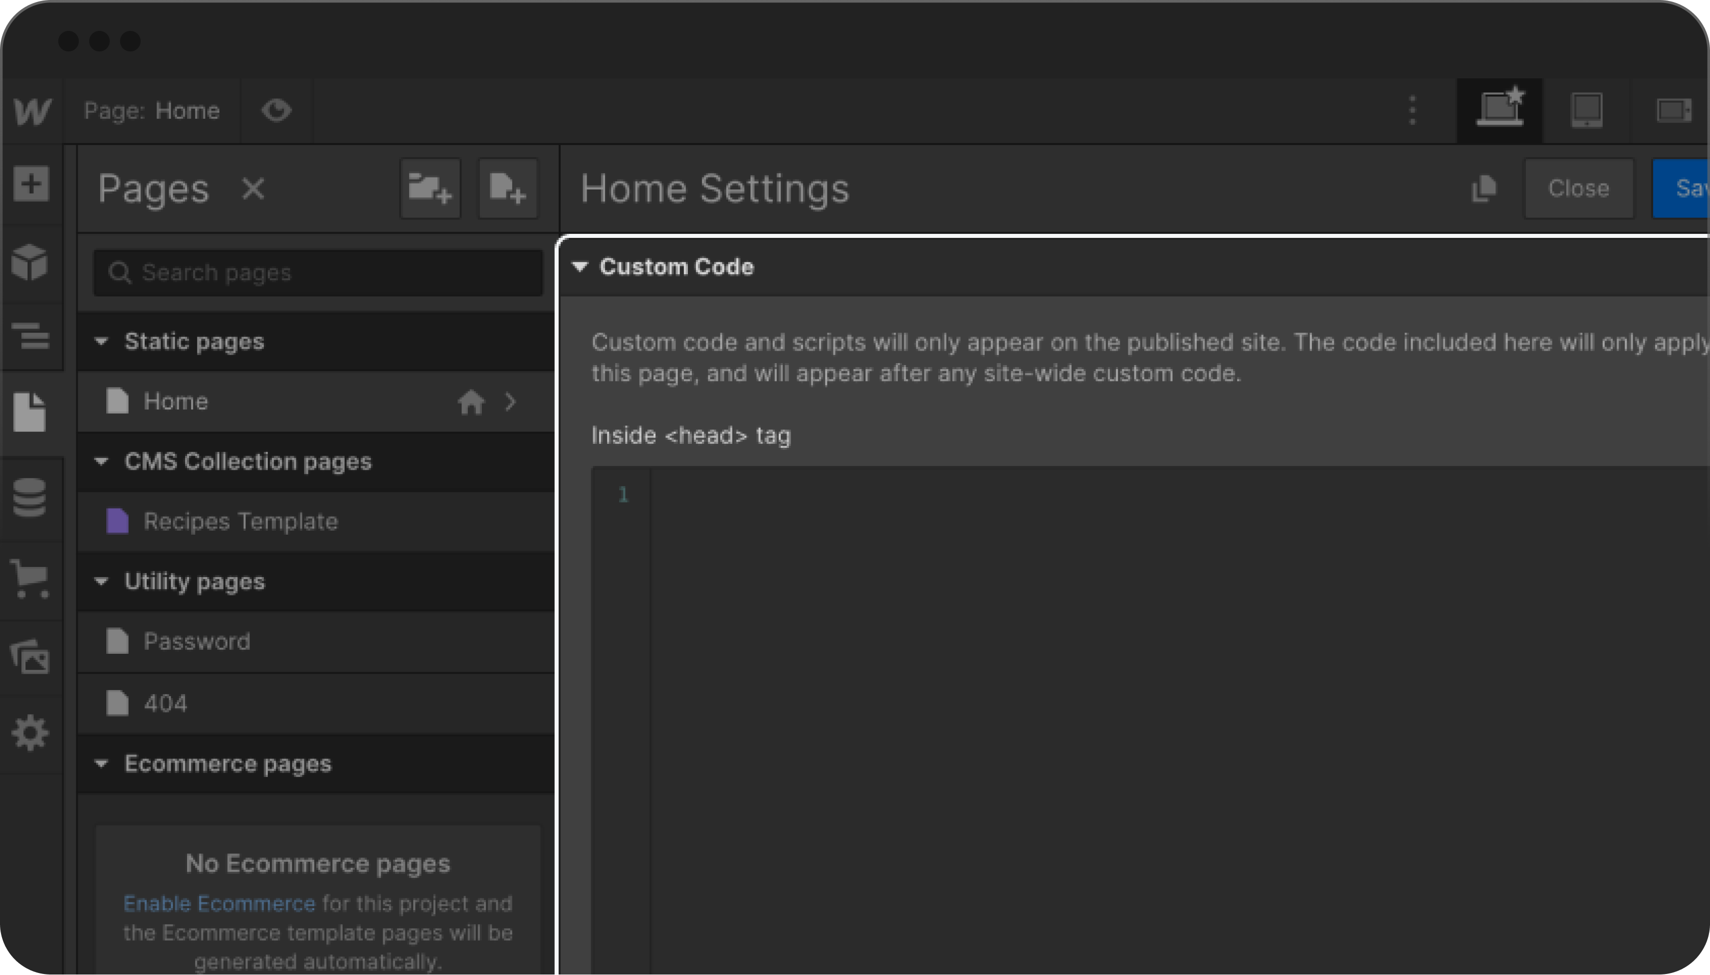Close the Home Settings panel
Image resolution: width=1710 pixels, height=975 pixels.
pos(1579,188)
